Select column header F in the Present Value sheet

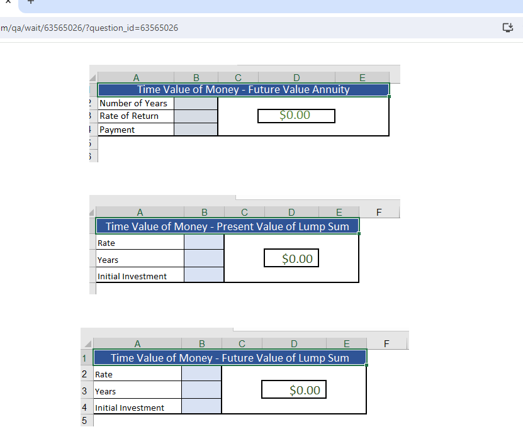pos(379,211)
